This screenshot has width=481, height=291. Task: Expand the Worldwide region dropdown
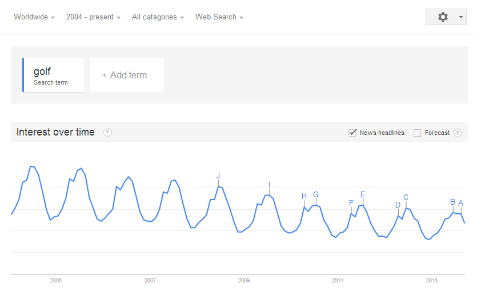click(x=34, y=17)
